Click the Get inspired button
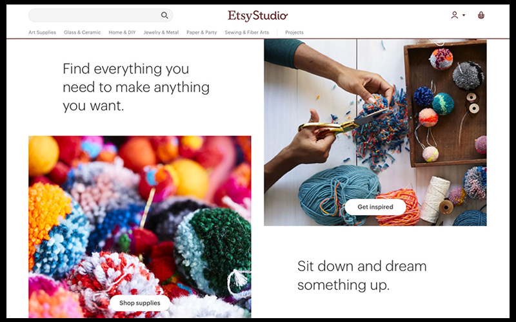This screenshot has width=516, height=322. (375, 207)
